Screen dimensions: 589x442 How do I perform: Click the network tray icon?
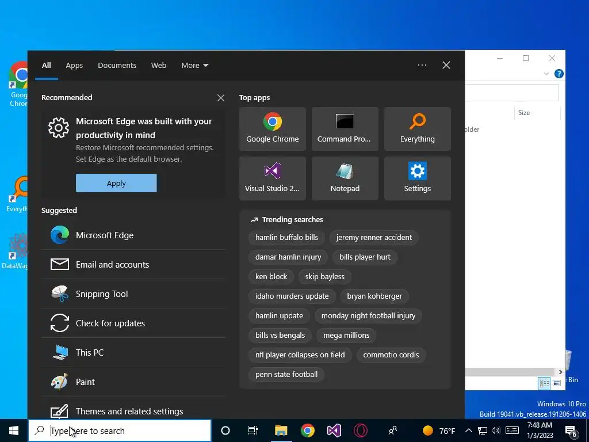483,430
